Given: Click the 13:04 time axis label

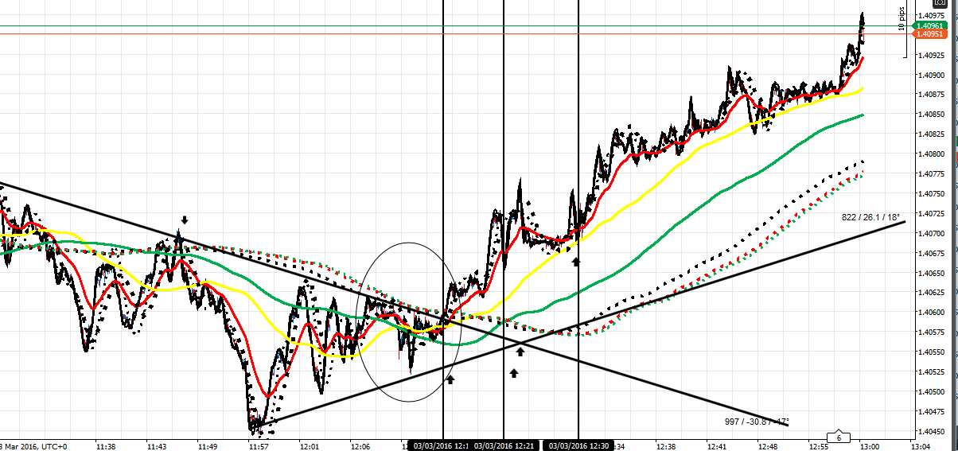Looking at the screenshot, I should click(921, 446).
